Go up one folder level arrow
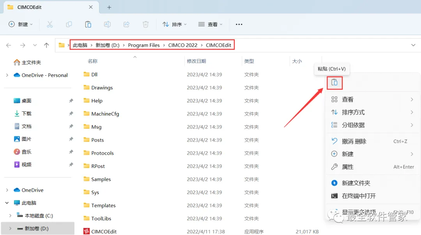421x235 pixels. coord(46,45)
